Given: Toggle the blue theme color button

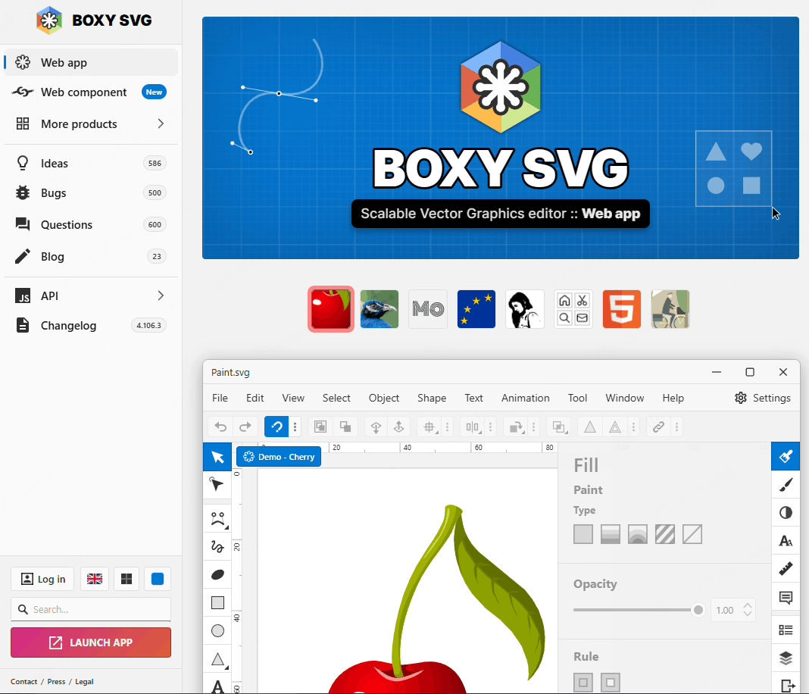Looking at the screenshot, I should coord(158,579).
